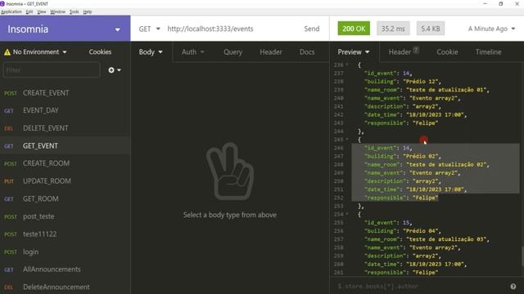Image resolution: width=524 pixels, height=294 pixels.
Task: Click the "teste de atualização 03" value
Action: (x=447, y=239)
